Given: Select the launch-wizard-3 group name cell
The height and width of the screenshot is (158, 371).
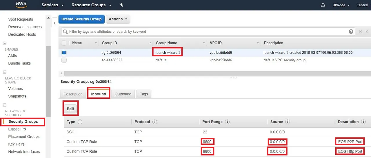Looking at the screenshot, I should point(168,53).
